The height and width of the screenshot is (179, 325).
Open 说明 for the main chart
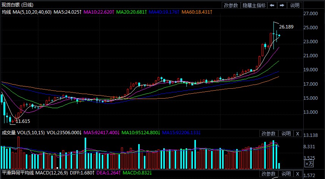[x=295, y=5]
